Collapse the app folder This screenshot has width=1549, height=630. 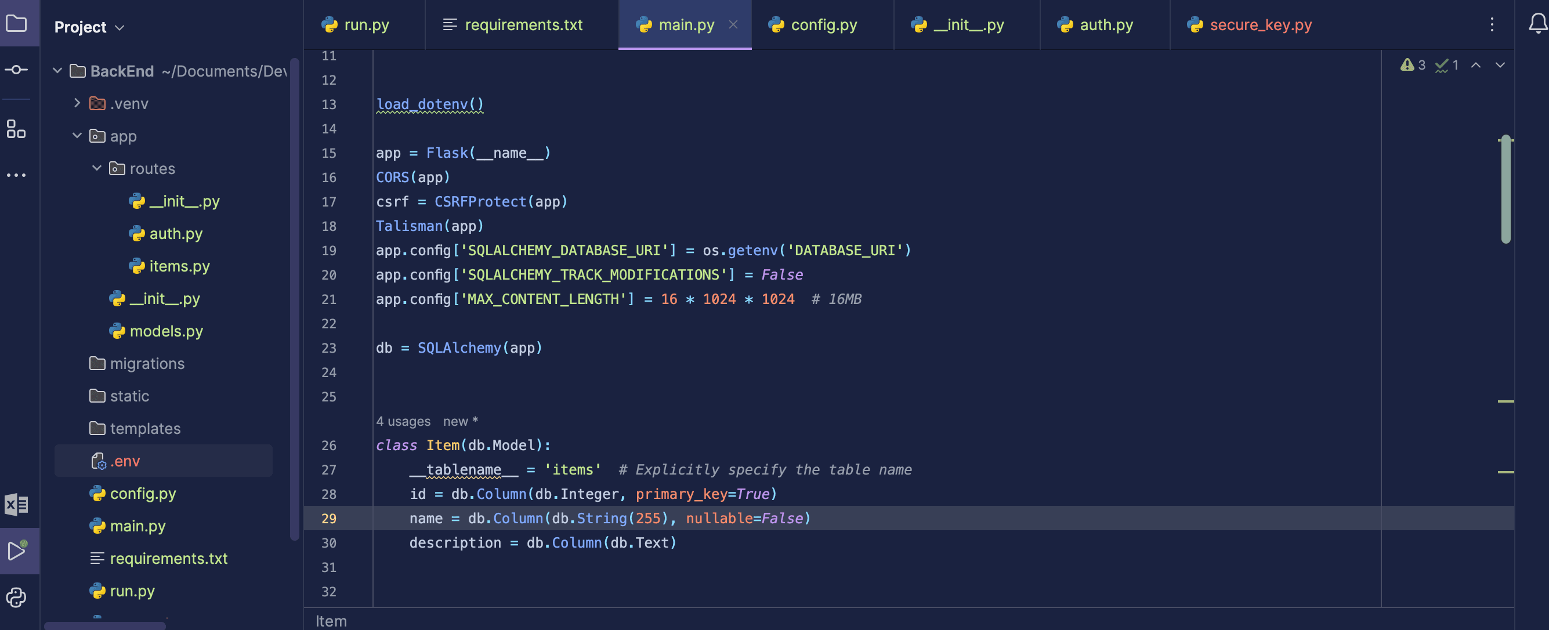click(77, 136)
